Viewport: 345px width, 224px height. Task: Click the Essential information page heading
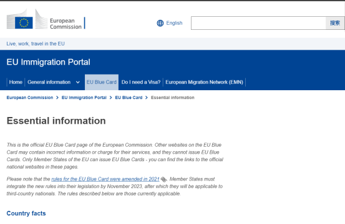point(56,121)
